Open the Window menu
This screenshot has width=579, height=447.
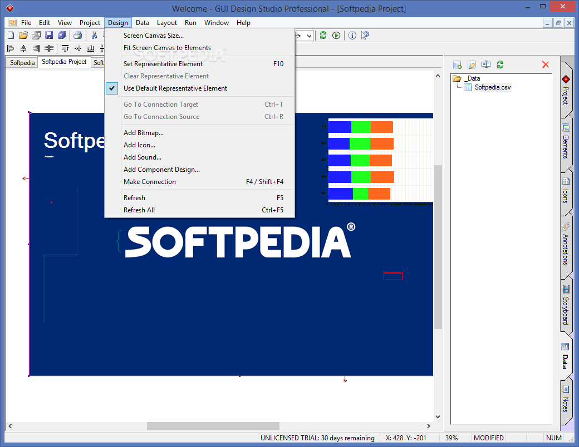[x=217, y=23]
